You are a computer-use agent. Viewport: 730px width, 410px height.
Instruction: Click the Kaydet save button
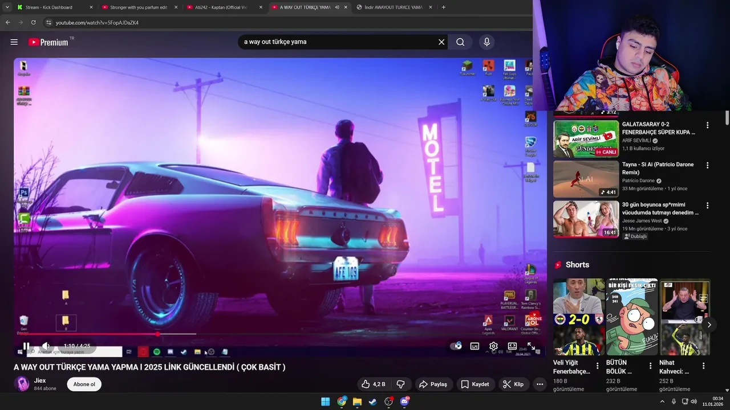pos(475,384)
